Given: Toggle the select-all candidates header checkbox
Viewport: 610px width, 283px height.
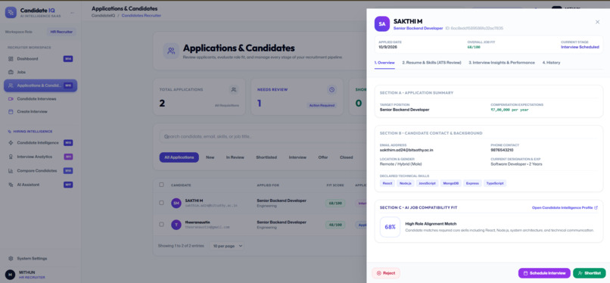Looking at the screenshot, I should pos(161,185).
